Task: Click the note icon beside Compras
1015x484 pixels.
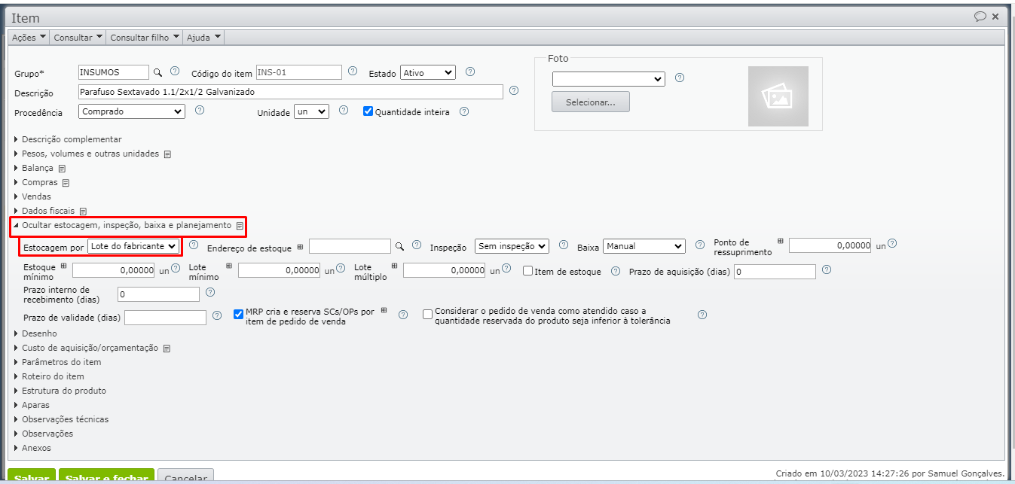Action: click(x=66, y=183)
